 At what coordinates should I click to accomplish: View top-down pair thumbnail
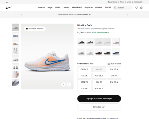16,51
